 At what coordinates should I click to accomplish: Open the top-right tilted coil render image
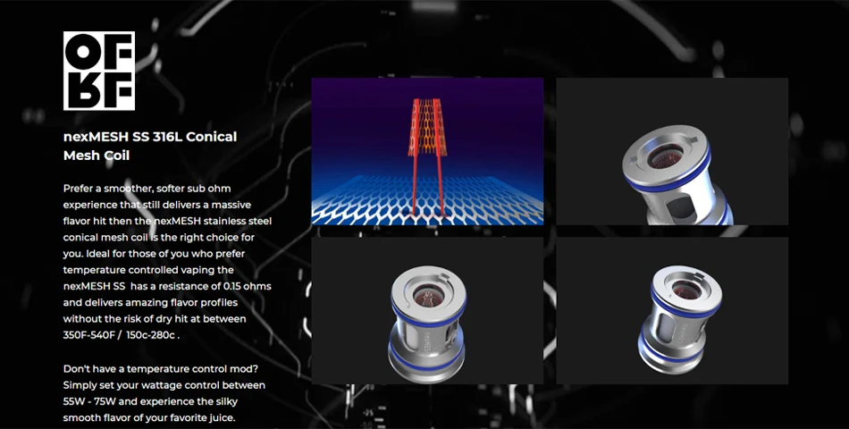click(672, 151)
